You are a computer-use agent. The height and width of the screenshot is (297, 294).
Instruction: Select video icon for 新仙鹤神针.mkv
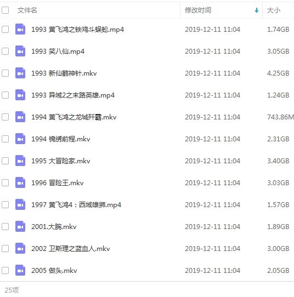[20, 73]
